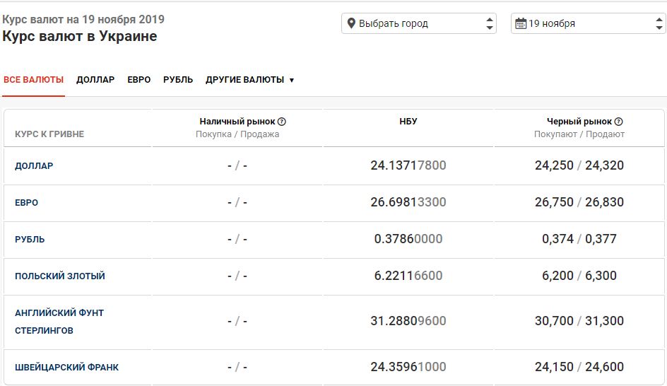Click the НБУ column header
The image size is (667, 386).
408,122
